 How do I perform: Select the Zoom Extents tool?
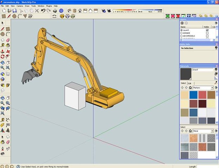8,68
